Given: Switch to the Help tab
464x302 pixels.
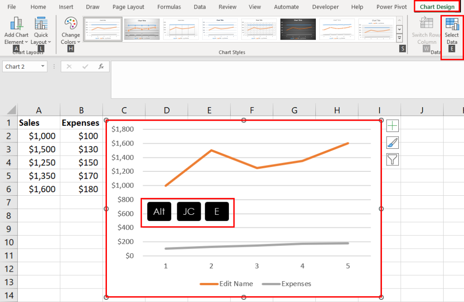Looking at the screenshot, I should (357, 7).
